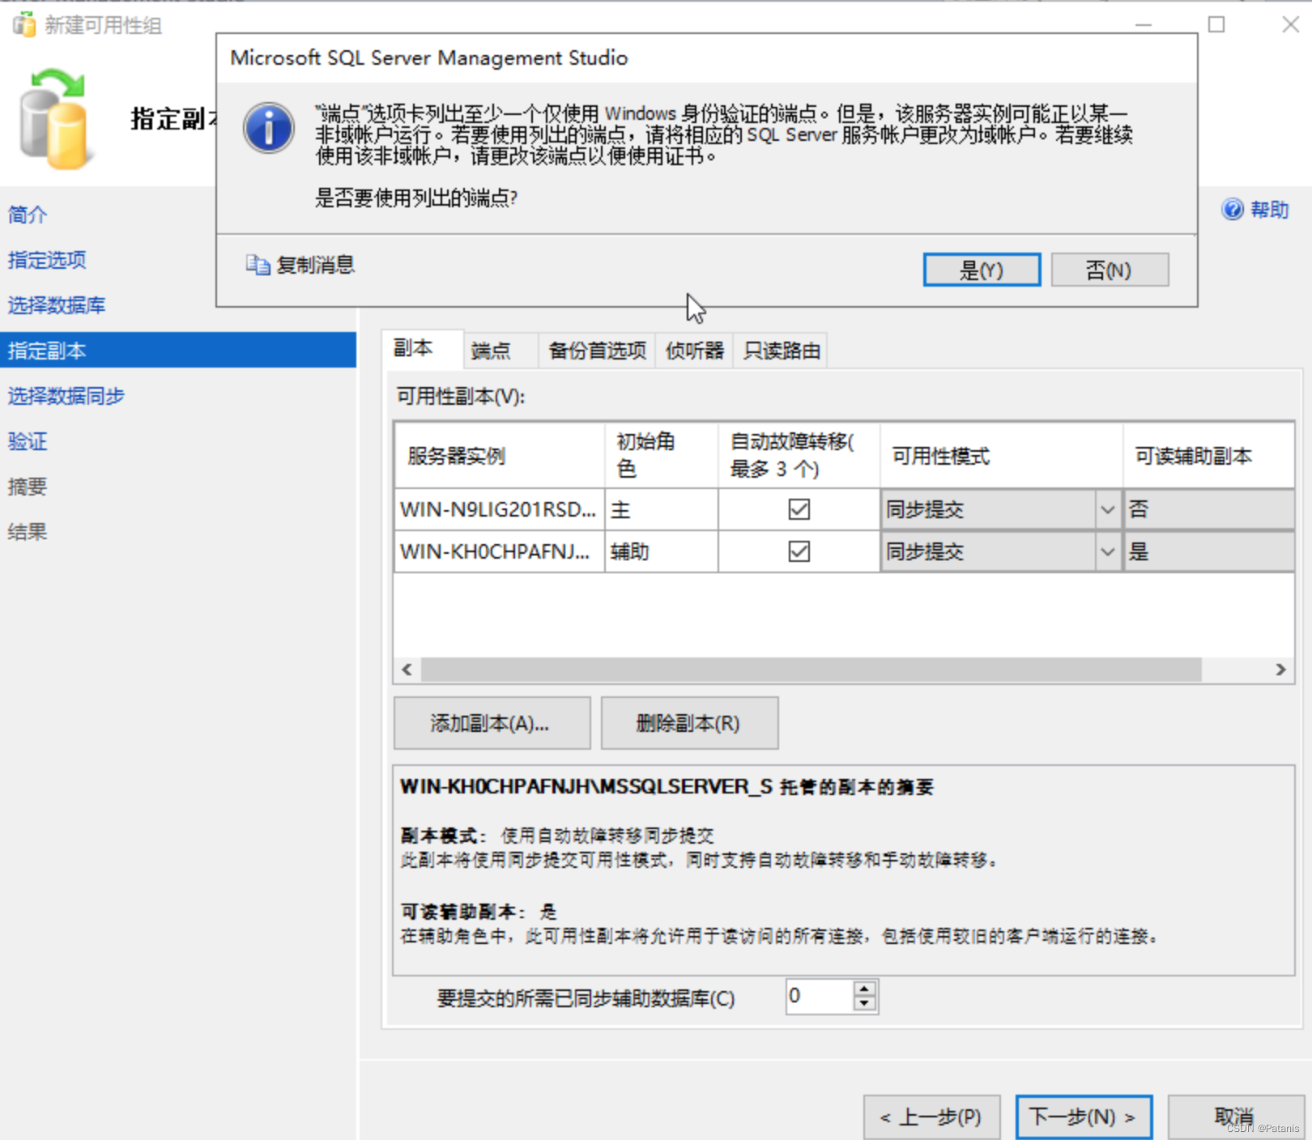Viewport: 1312px width, 1140px height.
Task: Open the 帮助 help link
Action: tap(1269, 210)
